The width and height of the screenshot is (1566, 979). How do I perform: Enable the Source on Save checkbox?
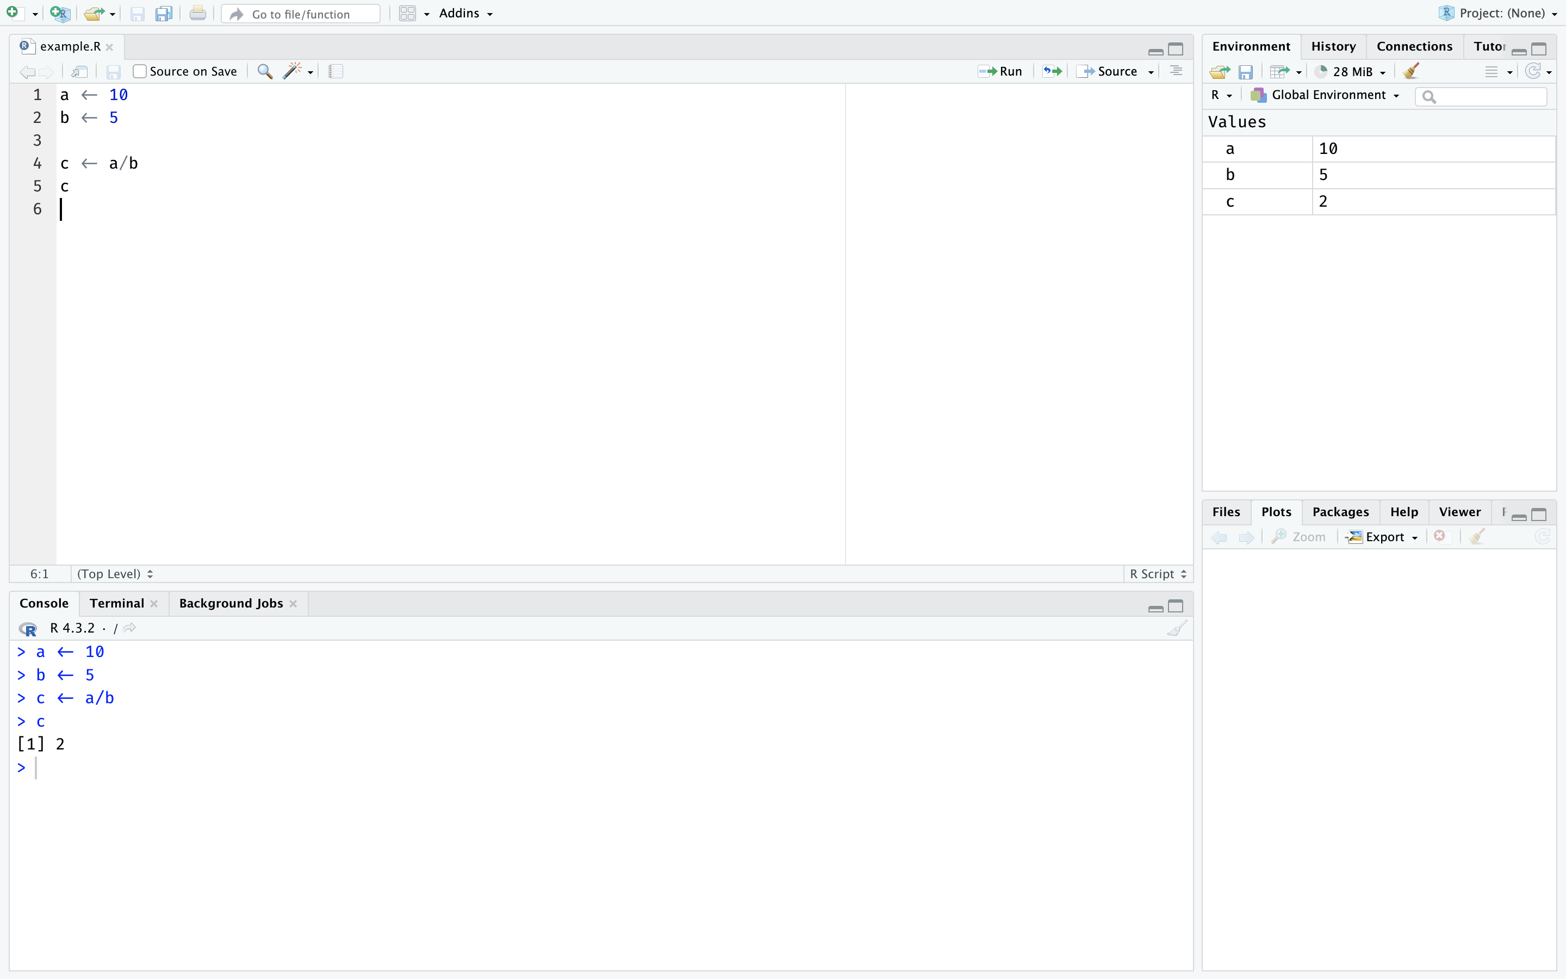[140, 71]
